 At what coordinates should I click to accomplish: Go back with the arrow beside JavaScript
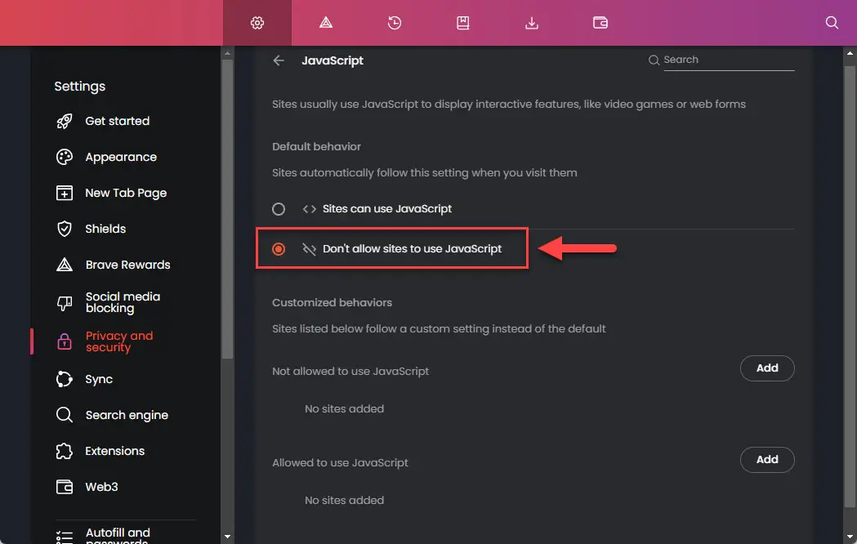pos(279,60)
